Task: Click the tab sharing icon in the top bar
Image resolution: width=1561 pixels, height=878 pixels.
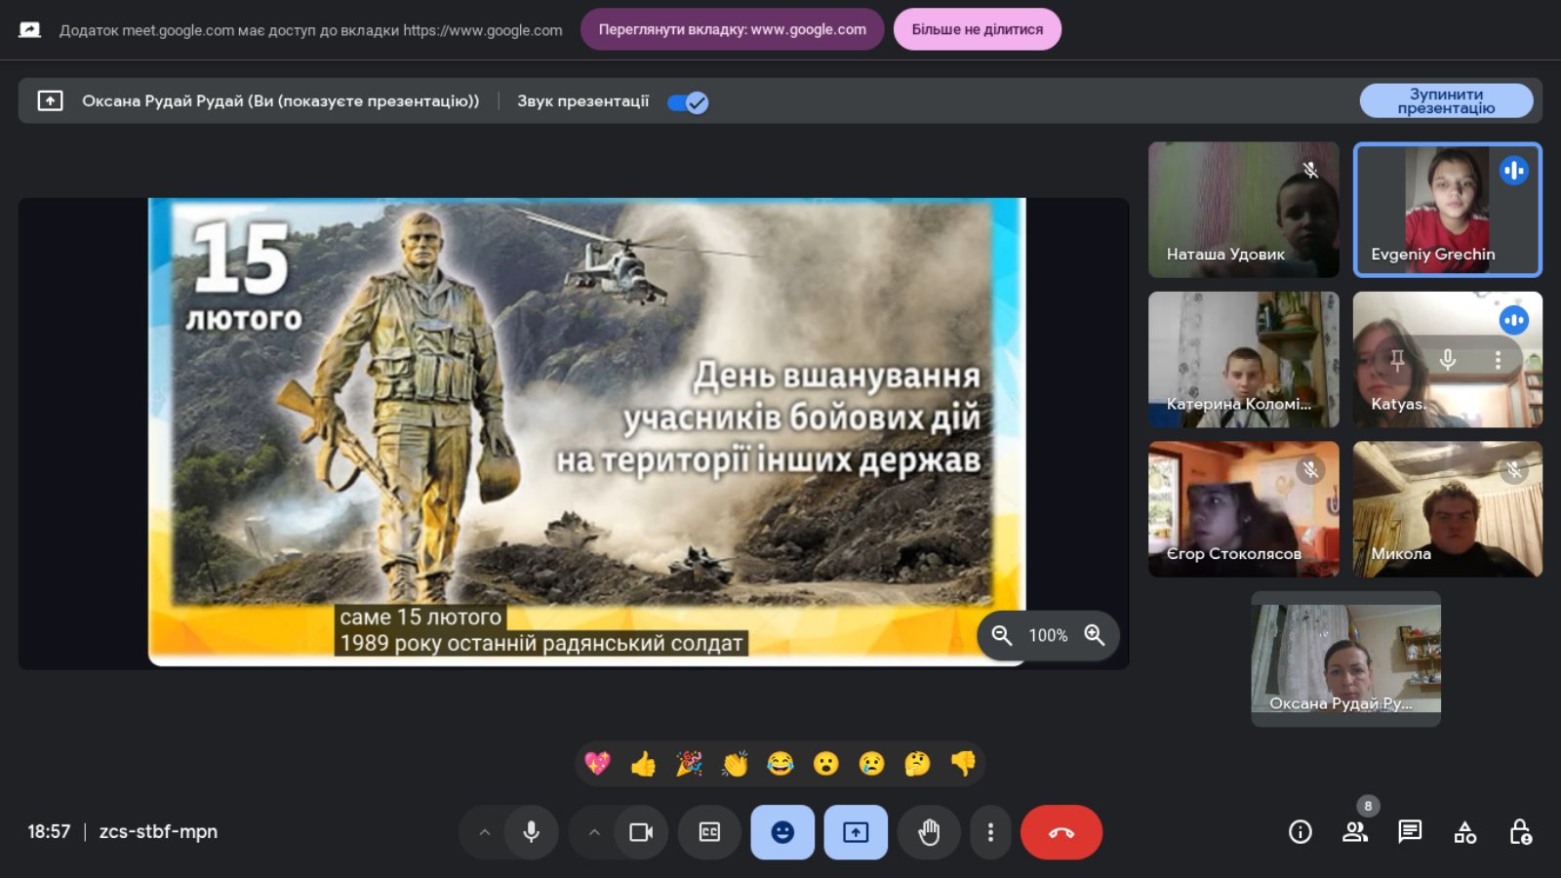Action: [30, 29]
